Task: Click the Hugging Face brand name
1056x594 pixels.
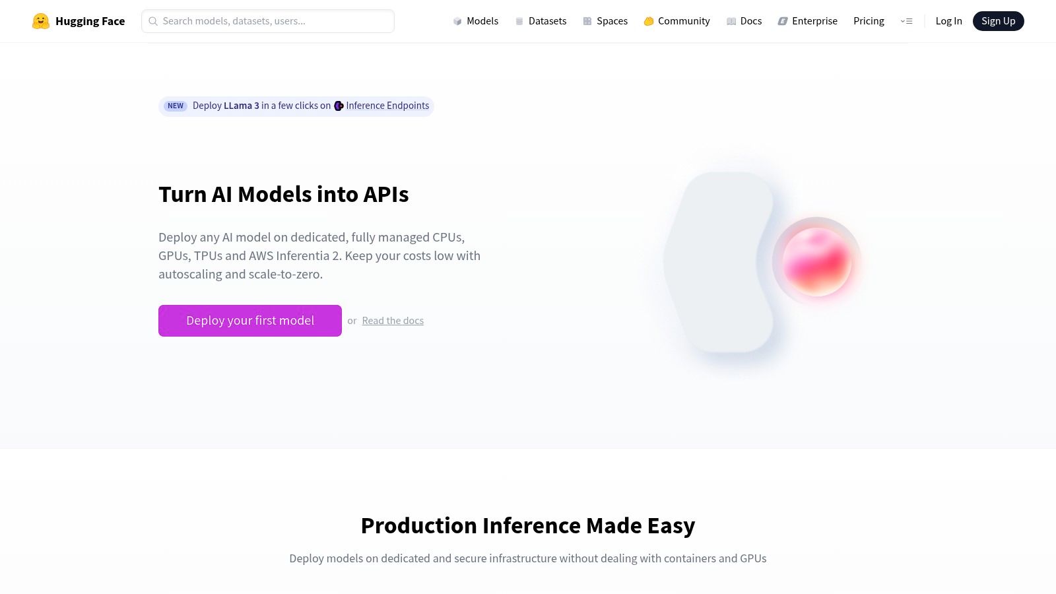Action: click(90, 21)
